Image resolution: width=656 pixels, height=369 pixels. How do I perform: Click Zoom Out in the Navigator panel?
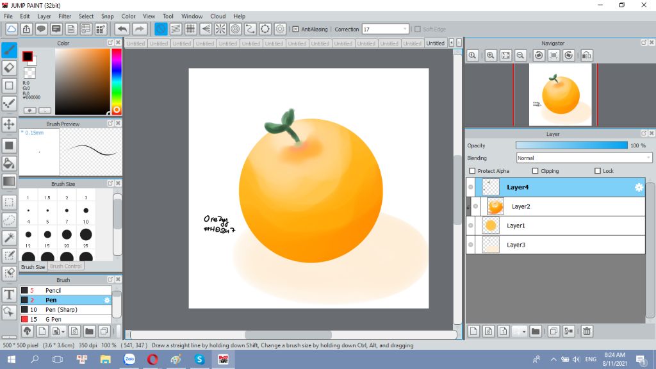pyautogui.click(x=520, y=55)
